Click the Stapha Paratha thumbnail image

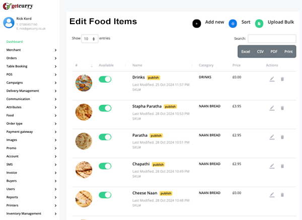(84, 112)
